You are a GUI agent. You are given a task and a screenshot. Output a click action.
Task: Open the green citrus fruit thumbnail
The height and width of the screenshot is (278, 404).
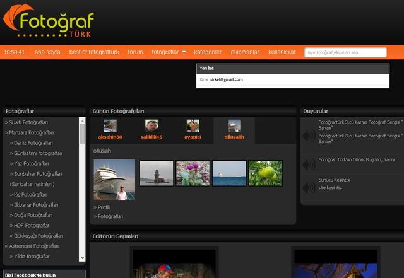point(265,173)
